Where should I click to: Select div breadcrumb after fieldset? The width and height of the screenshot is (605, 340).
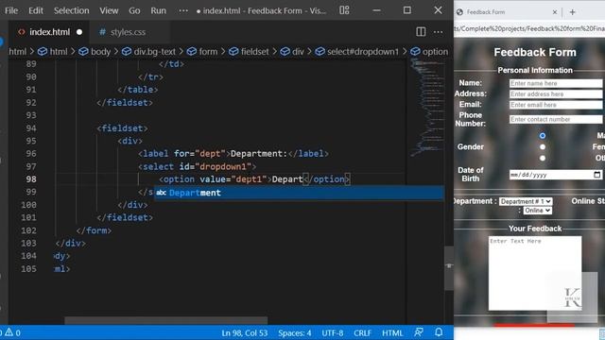292,51
